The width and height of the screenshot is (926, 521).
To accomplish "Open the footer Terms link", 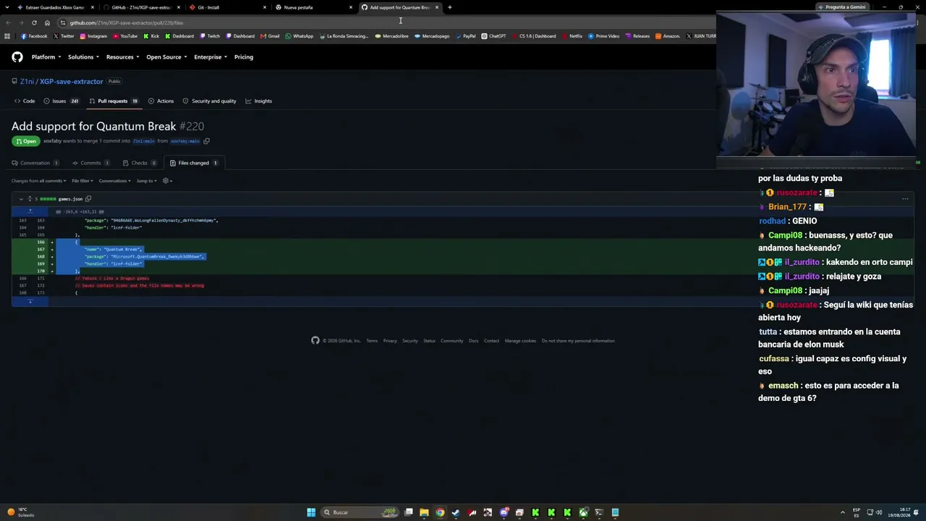I will (372, 341).
